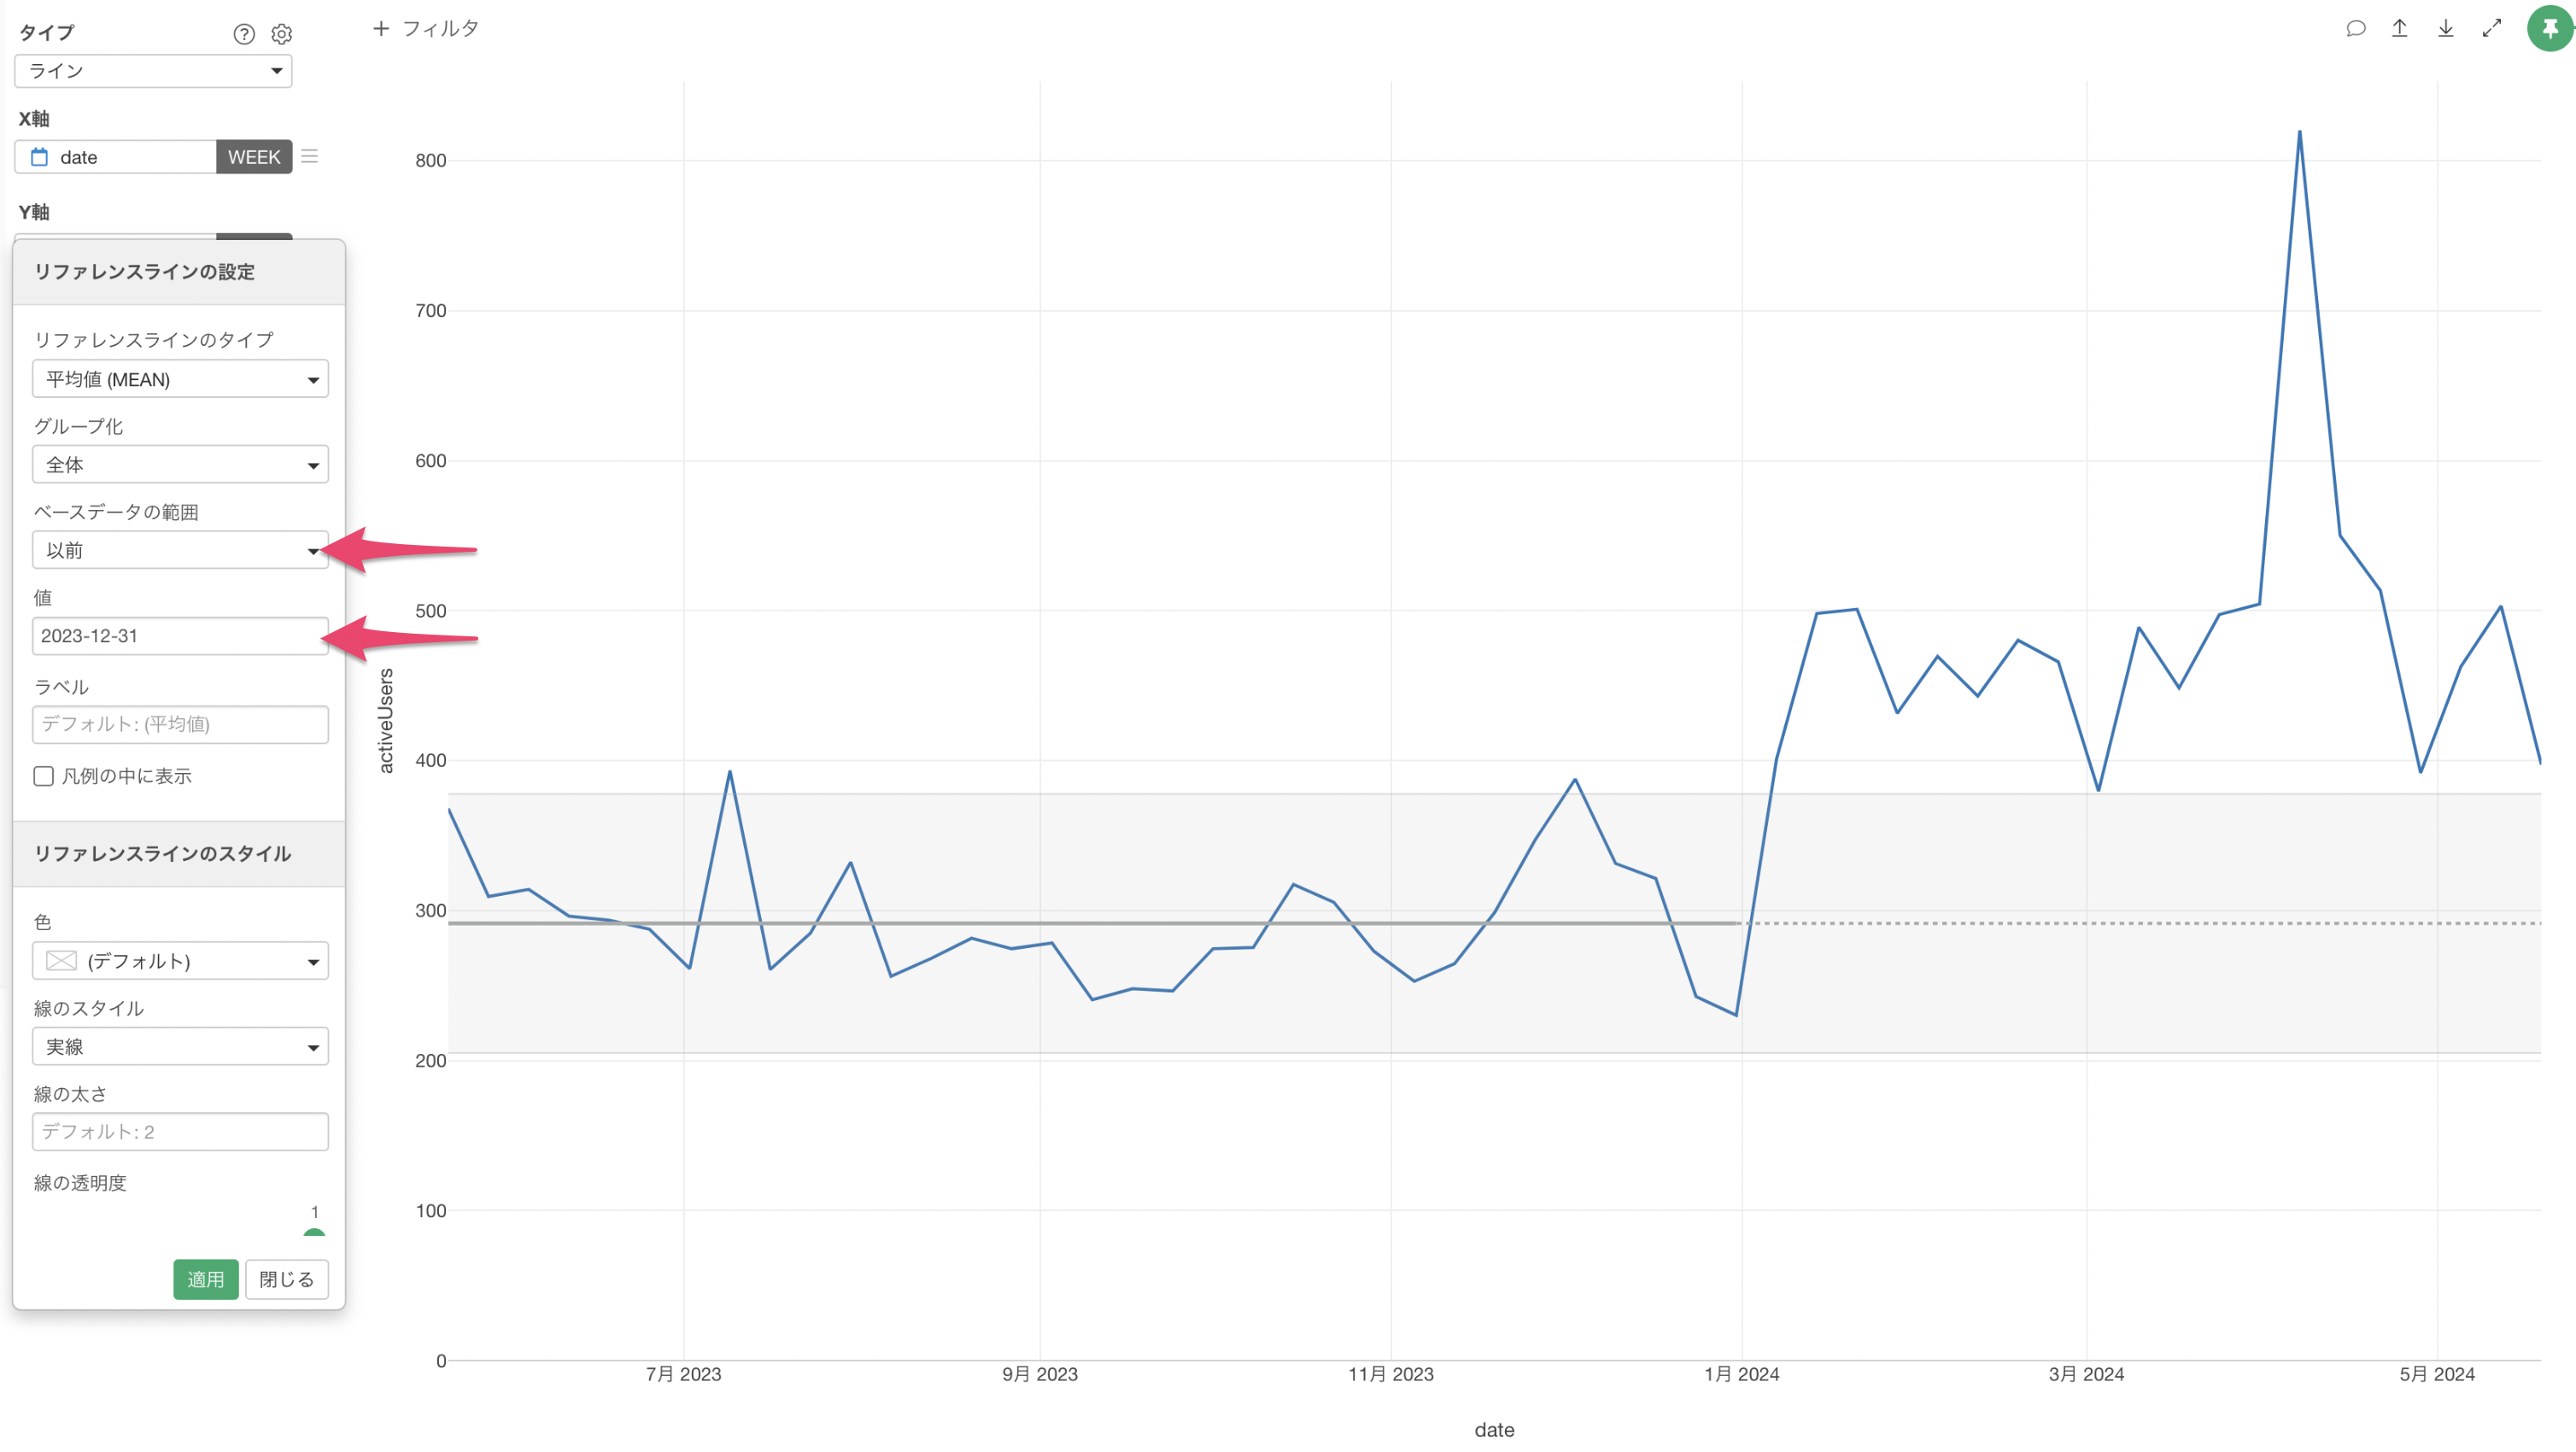Open the 以前 base data range dropdown
2576x1452 pixels.
coord(180,550)
